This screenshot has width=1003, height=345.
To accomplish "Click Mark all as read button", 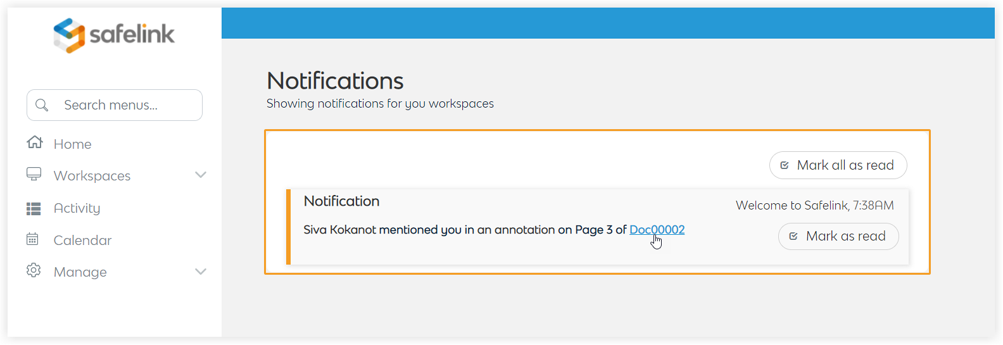I will pyautogui.click(x=838, y=165).
